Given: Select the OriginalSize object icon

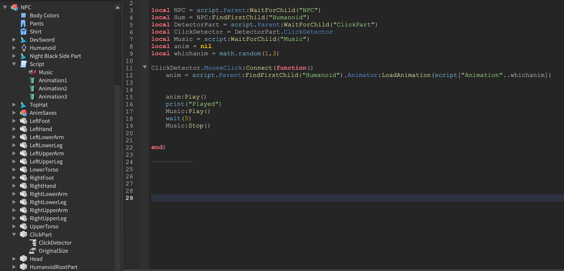Looking at the screenshot, I should click(x=34, y=251).
